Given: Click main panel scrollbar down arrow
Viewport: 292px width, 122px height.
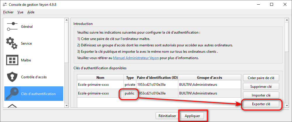Looking at the screenshot, I should (287, 105).
